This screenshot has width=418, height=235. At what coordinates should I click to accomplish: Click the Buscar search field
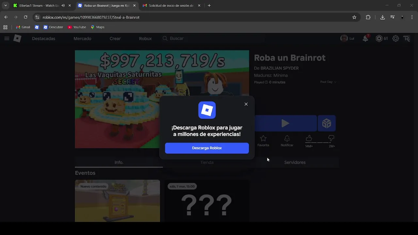click(212, 39)
